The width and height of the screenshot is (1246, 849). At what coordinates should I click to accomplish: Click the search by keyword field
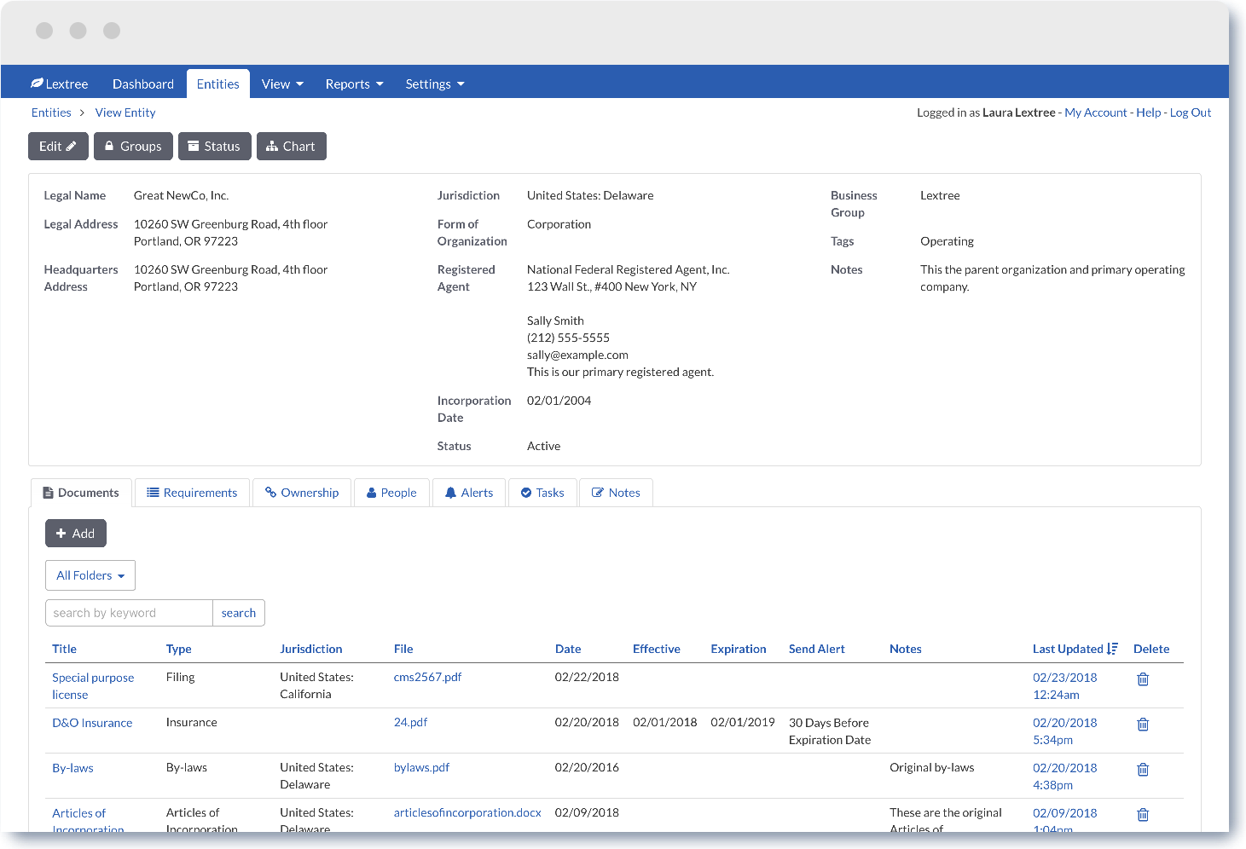click(129, 613)
